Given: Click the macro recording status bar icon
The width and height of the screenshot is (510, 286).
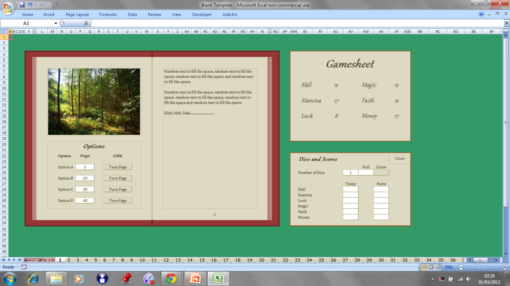Looking at the screenshot, I should point(23,267).
